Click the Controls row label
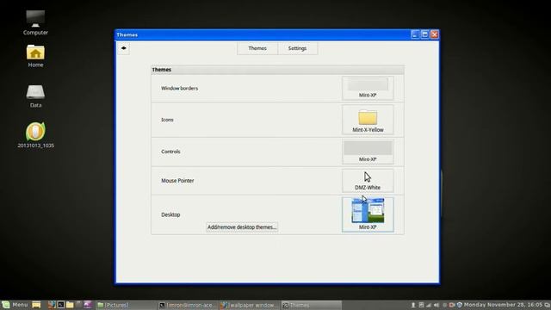The width and height of the screenshot is (551, 310). coord(170,152)
